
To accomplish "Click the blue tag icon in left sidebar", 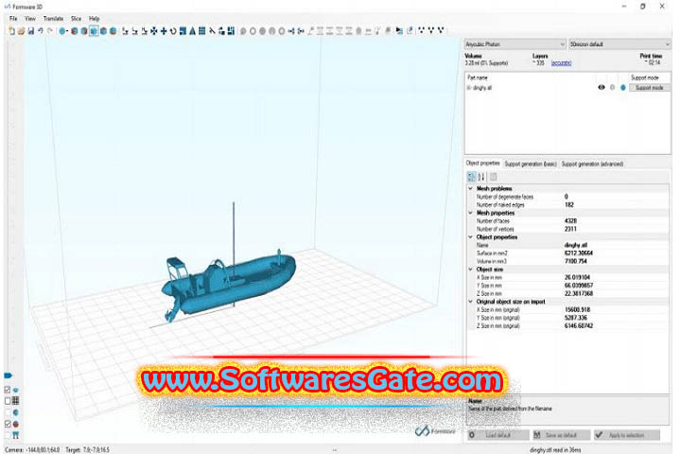I will 8,375.
